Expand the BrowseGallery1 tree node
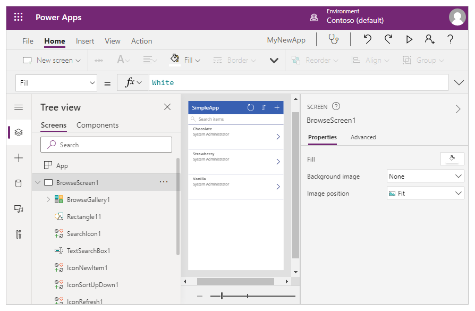This screenshot has height=311, width=475. click(x=47, y=198)
